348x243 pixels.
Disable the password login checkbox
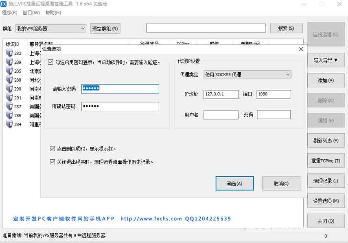click(50, 62)
